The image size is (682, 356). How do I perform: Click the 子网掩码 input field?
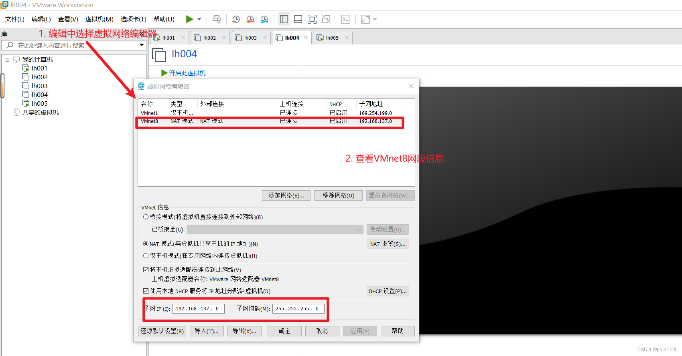pyautogui.click(x=298, y=309)
